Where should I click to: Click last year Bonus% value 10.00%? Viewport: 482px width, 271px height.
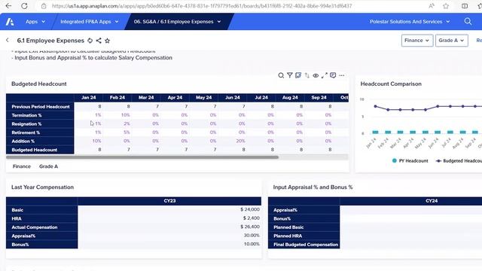[x=252, y=244]
